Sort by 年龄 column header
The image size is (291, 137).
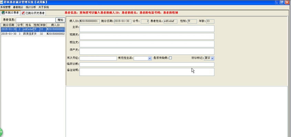(x=43, y=25)
